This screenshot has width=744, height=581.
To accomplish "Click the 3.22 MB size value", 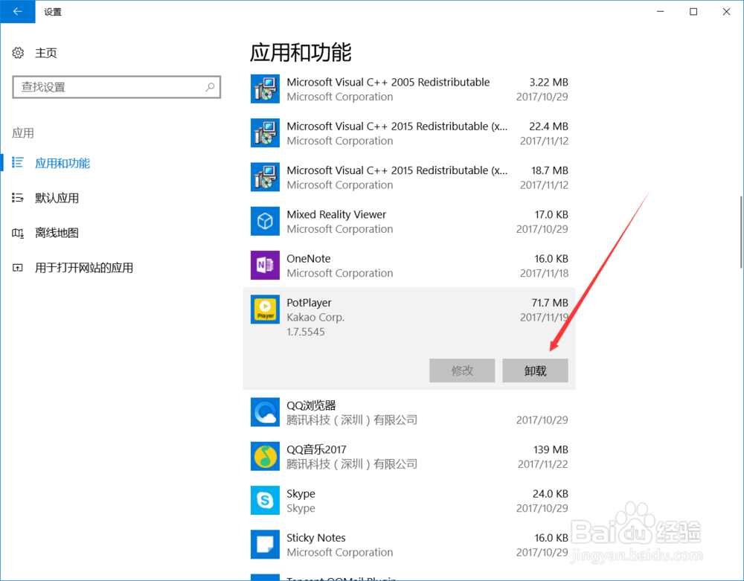I will (548, 82).
